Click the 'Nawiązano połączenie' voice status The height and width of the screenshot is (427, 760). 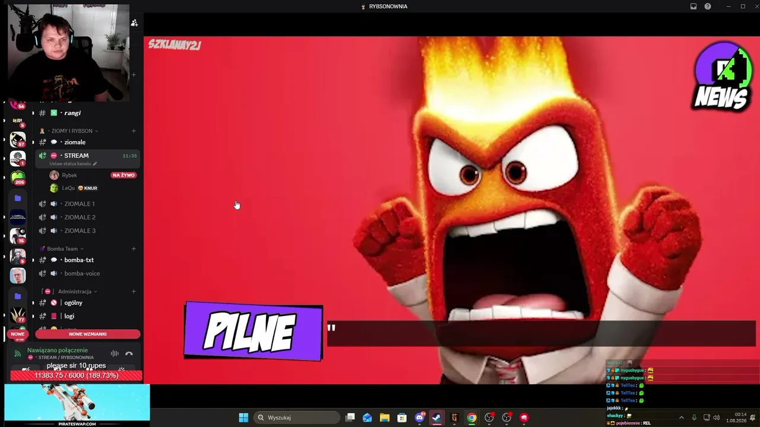58,350
